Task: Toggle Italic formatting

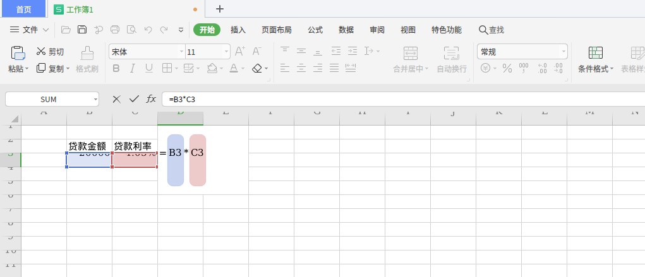Action: pos(133,68)
